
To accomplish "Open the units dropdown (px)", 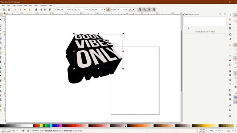I will coord(131,10).
